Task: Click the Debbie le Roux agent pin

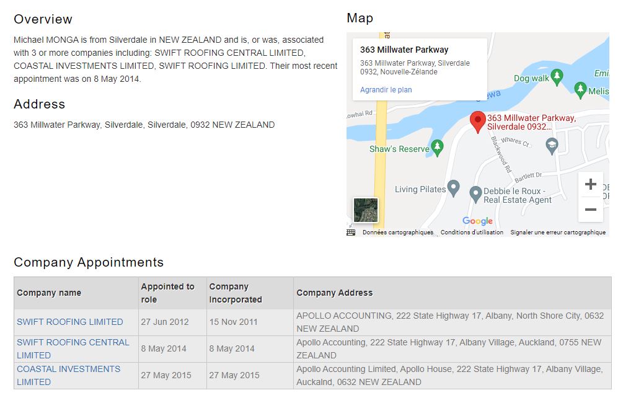Action: (x=475, y=195)
